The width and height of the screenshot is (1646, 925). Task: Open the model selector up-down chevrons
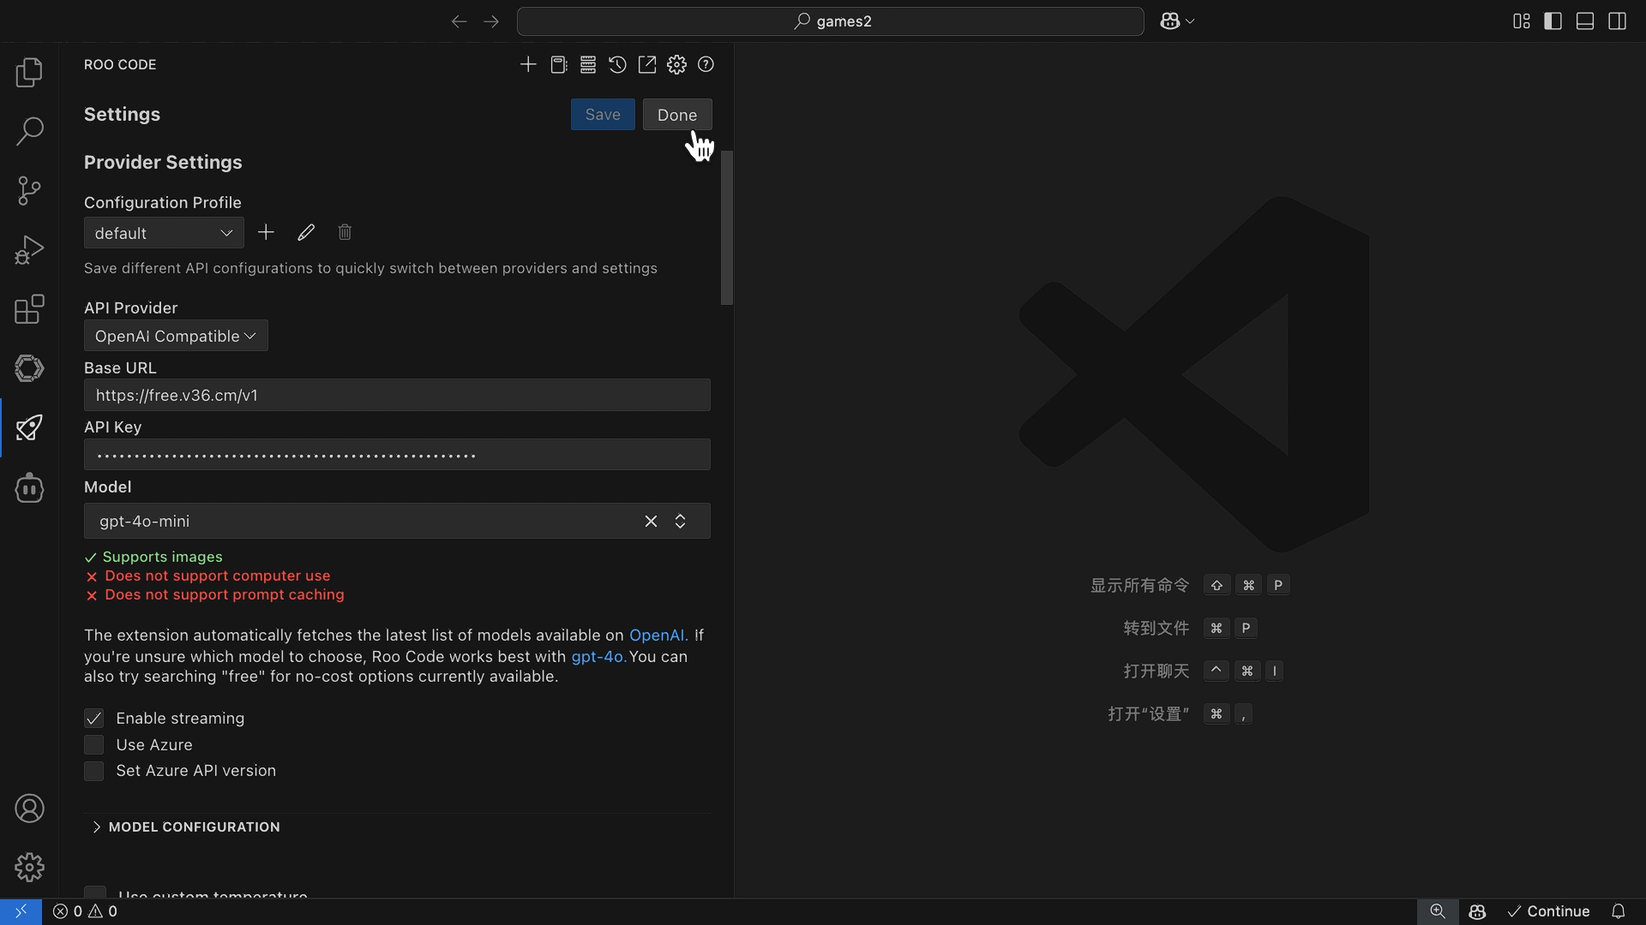[x=680, y=521]
